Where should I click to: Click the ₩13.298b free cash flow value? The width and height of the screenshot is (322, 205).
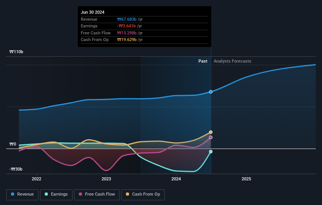pyautogui.click(x=127, y=33)
